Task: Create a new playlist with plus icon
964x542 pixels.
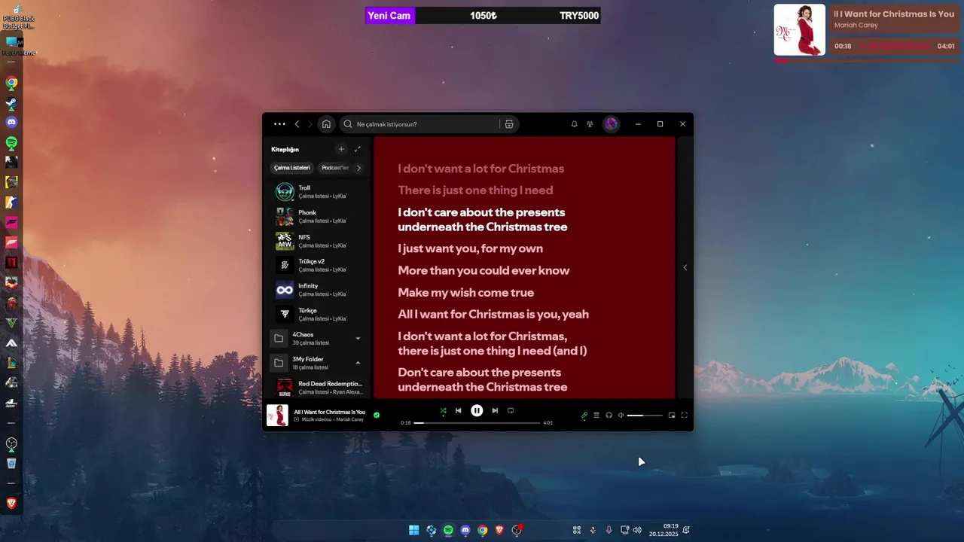Action: click(341, 149)
